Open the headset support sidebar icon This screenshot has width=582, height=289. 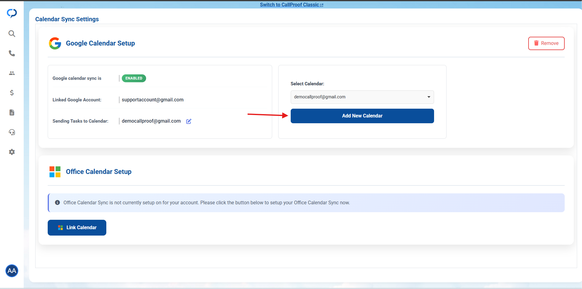click(x=12, y=132)
